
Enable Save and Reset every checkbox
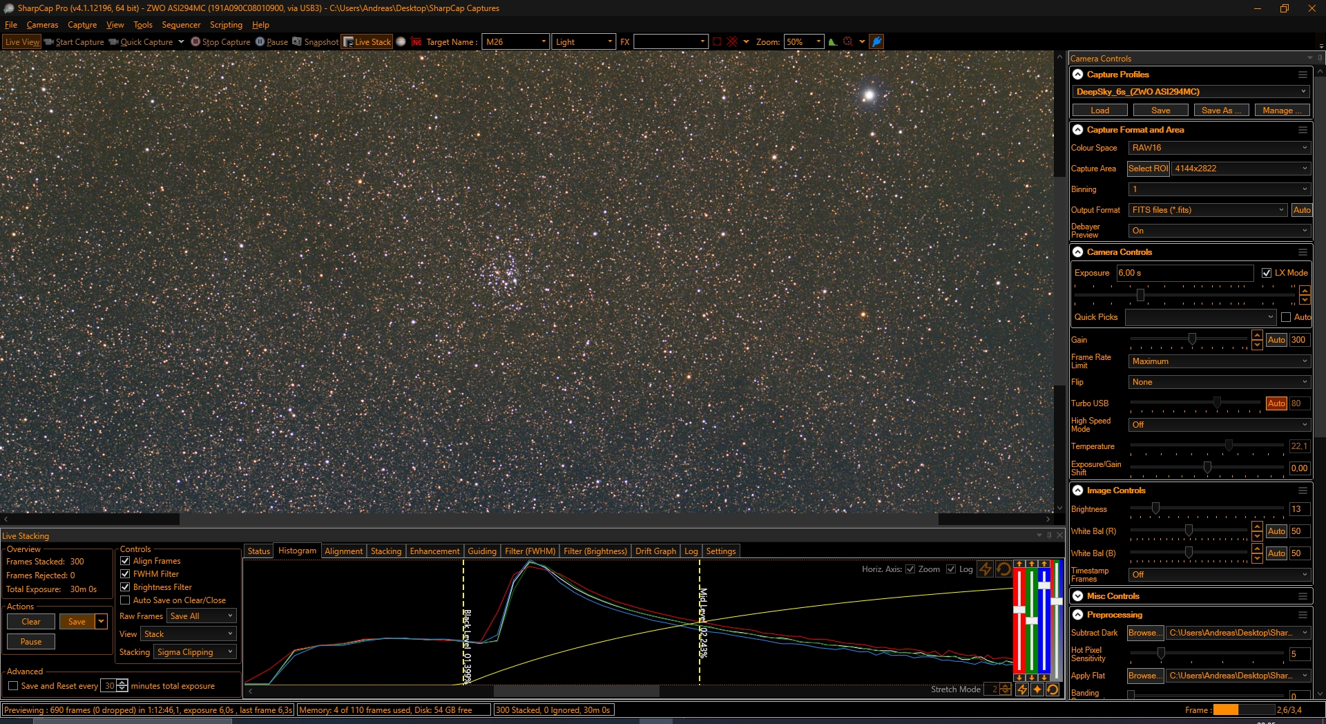click(13, 686)
